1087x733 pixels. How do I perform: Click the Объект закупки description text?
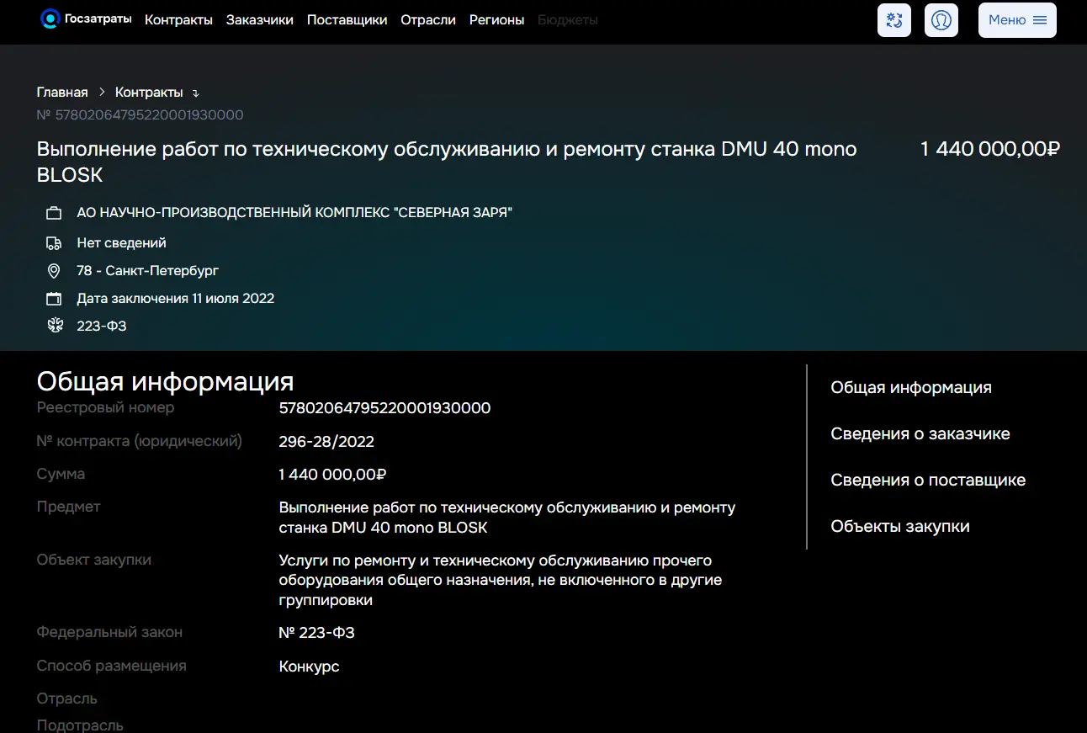point(501,581)
